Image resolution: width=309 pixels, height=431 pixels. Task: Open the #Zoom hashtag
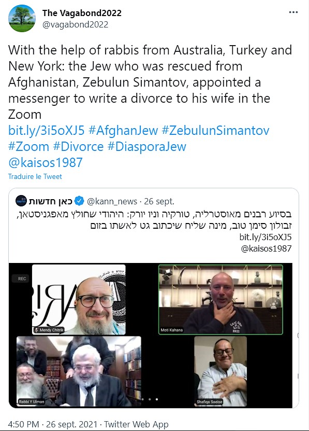pos(28,146)
